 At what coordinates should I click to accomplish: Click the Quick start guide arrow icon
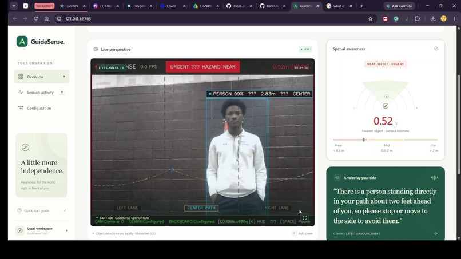[65, 210]
